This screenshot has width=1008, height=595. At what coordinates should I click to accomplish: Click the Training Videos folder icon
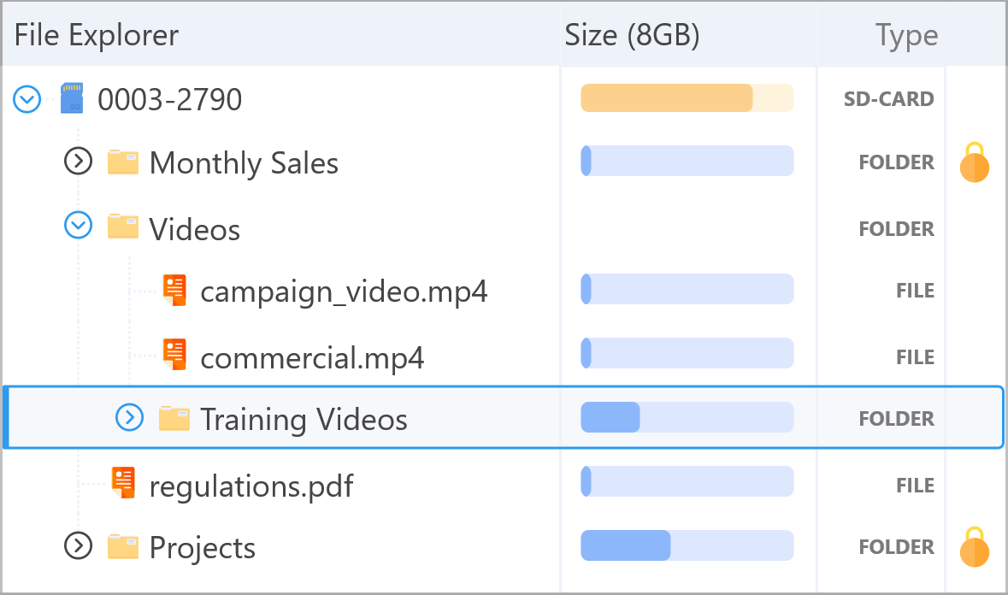174,418
